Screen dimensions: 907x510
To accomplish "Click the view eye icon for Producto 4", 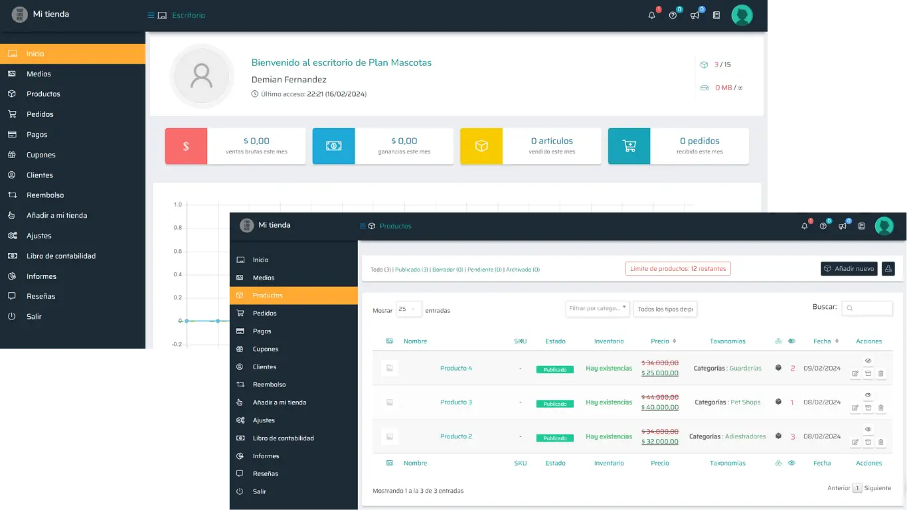I will 868,361.
